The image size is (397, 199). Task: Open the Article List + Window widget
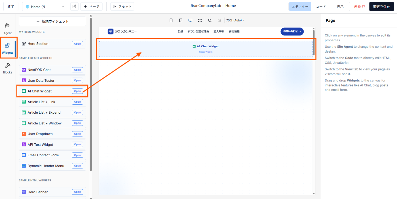point(77,123)
